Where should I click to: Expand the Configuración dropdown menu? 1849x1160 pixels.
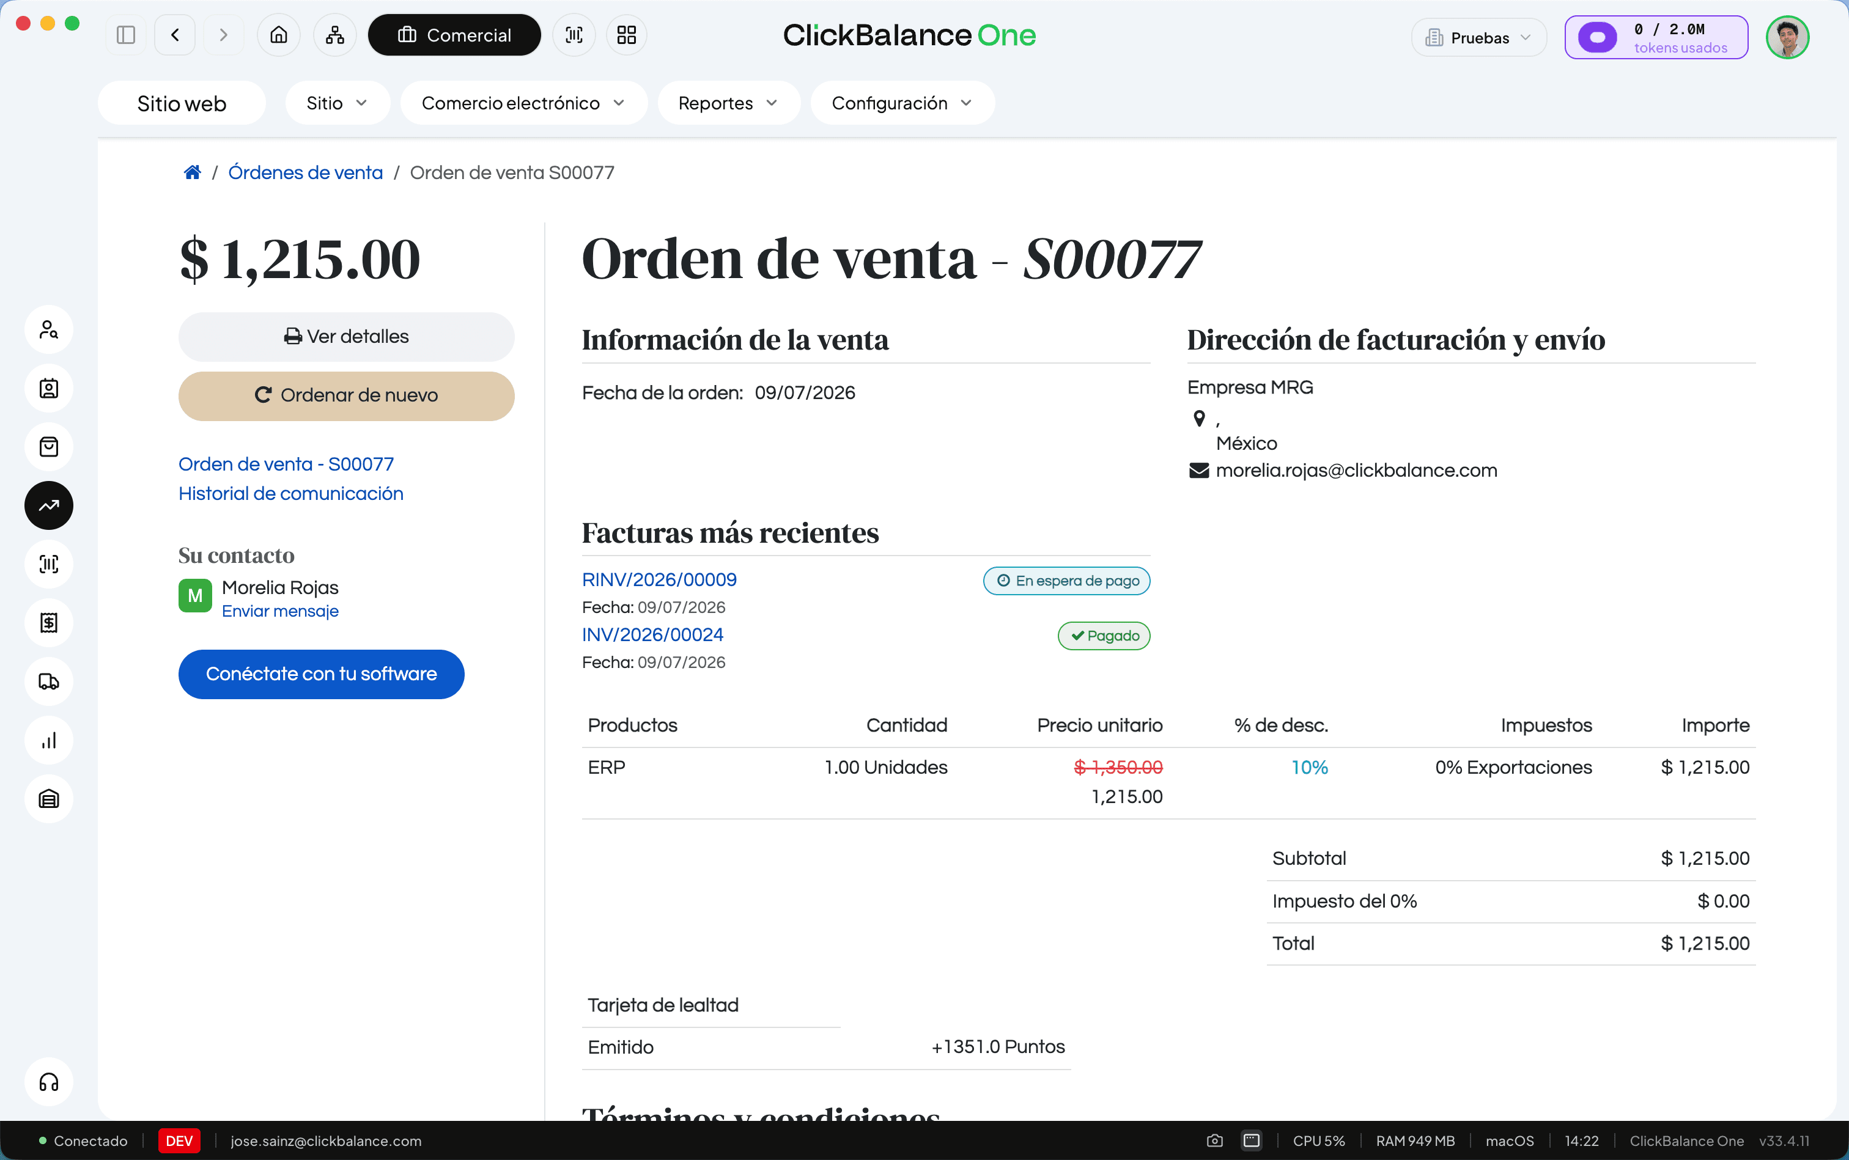pyautogui.click(x=902, y=103)
